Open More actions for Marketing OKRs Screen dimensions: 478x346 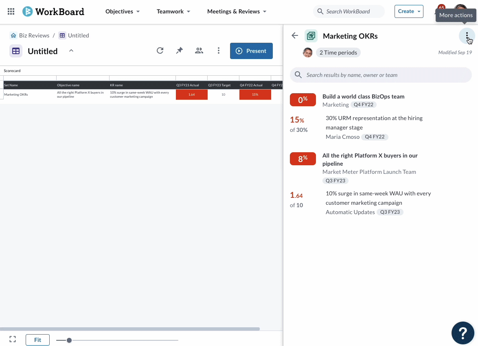point(467,36)
